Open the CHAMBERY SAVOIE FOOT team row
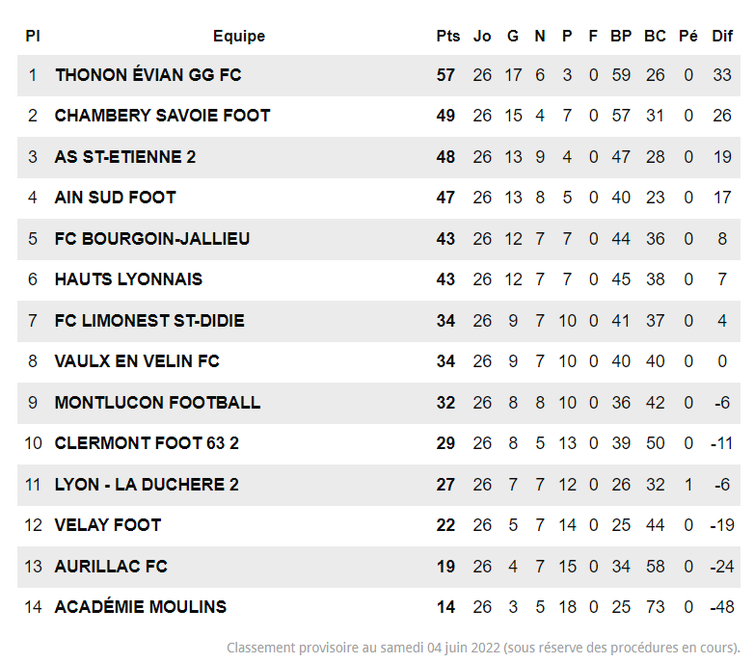Screen dimensions: 754x663 pyautogui.click(x=162, y=116)
